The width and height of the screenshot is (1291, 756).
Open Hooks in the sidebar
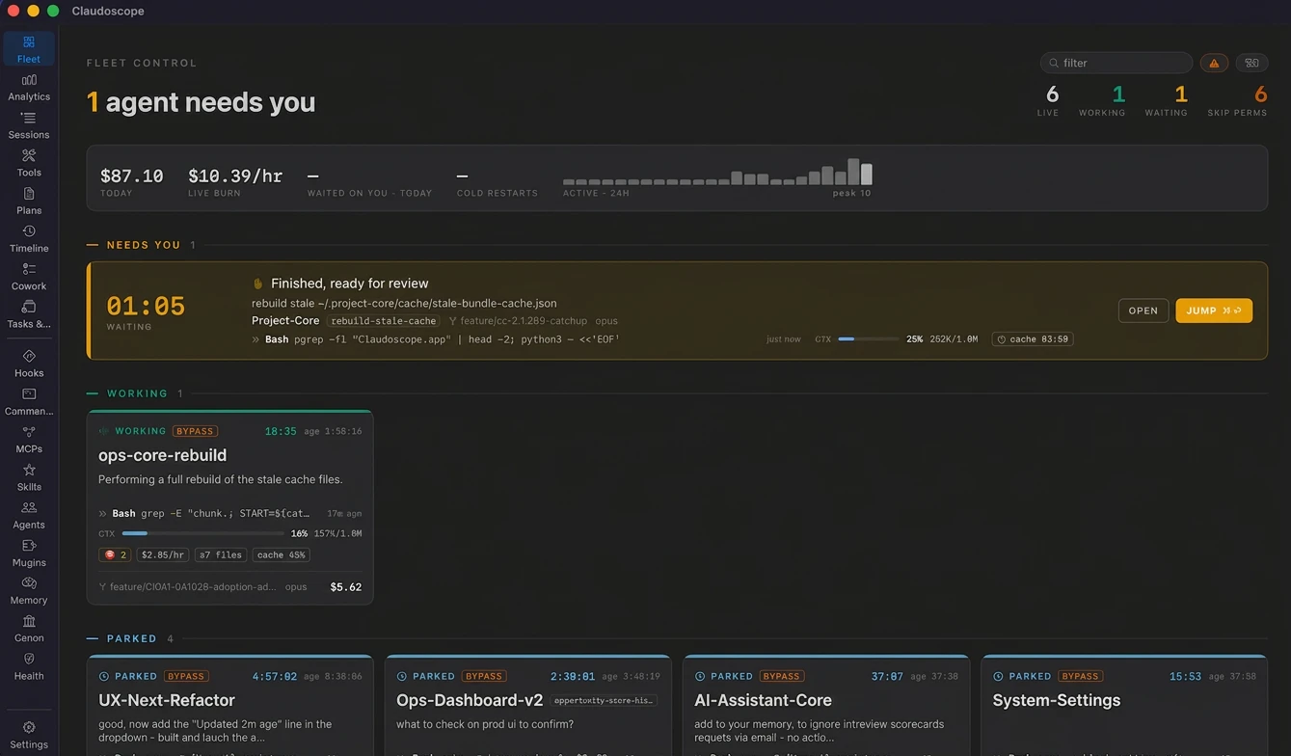(x=29, y=364)
